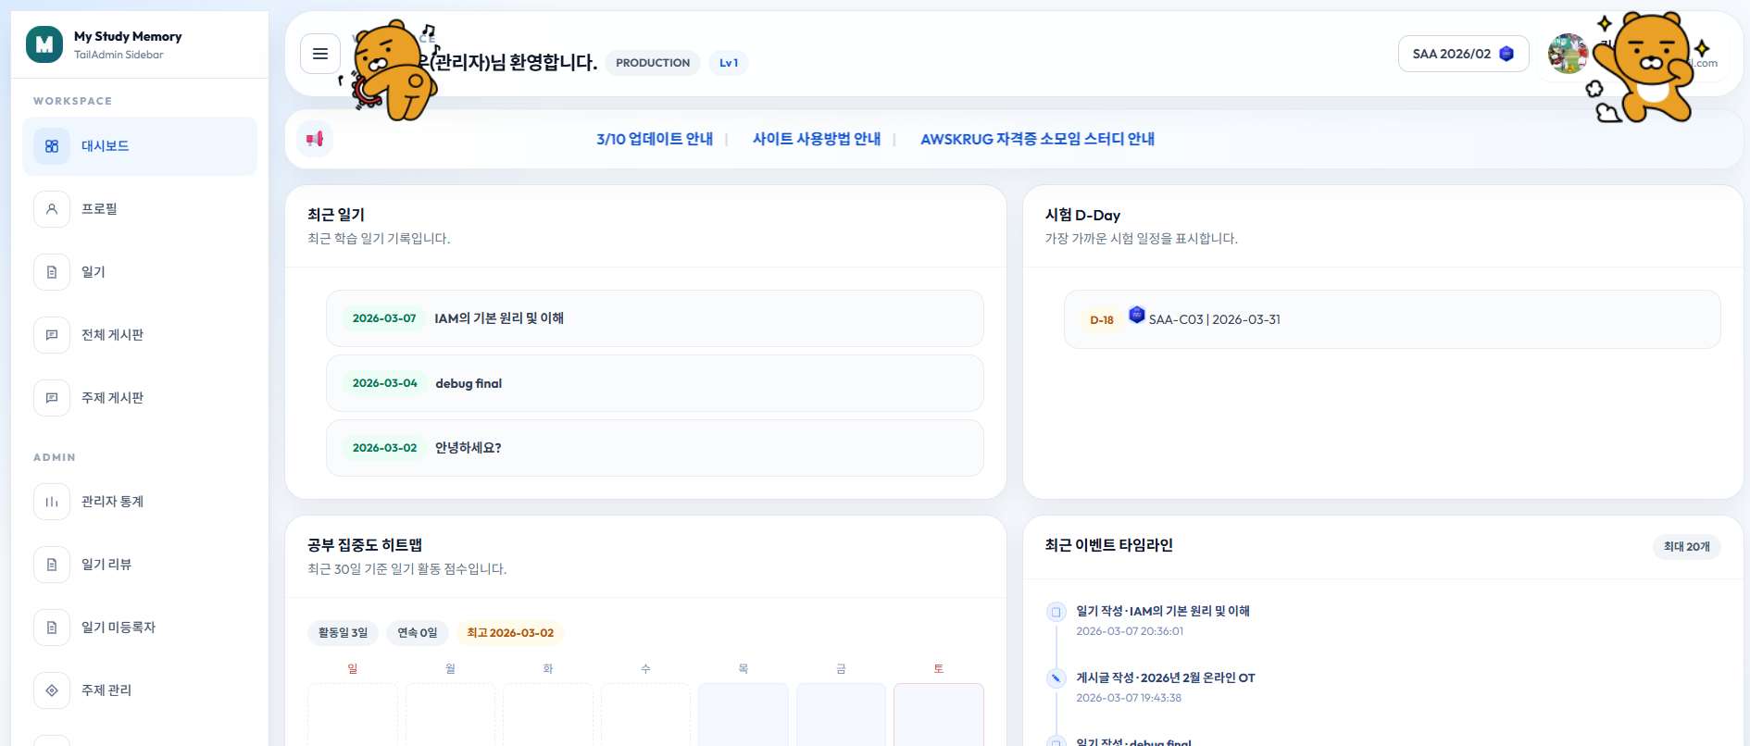Viewport: 1750px width, 746px height.
Task: Click the announcement megaphone icon
Action: [x=315, y=139]
